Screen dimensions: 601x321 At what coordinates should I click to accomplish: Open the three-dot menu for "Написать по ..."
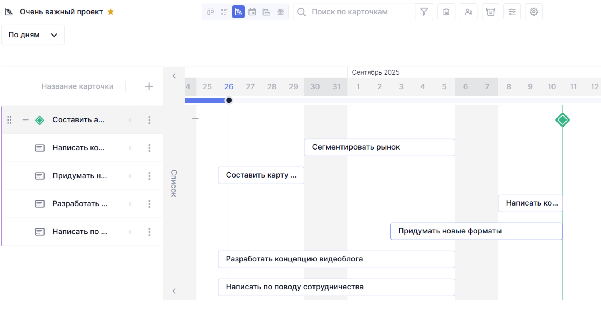[149, 232]
